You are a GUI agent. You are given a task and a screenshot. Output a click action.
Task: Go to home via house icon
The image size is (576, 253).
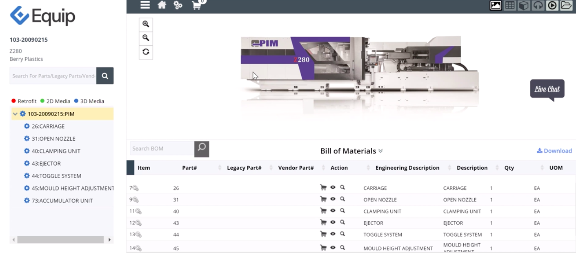(162, 5)
